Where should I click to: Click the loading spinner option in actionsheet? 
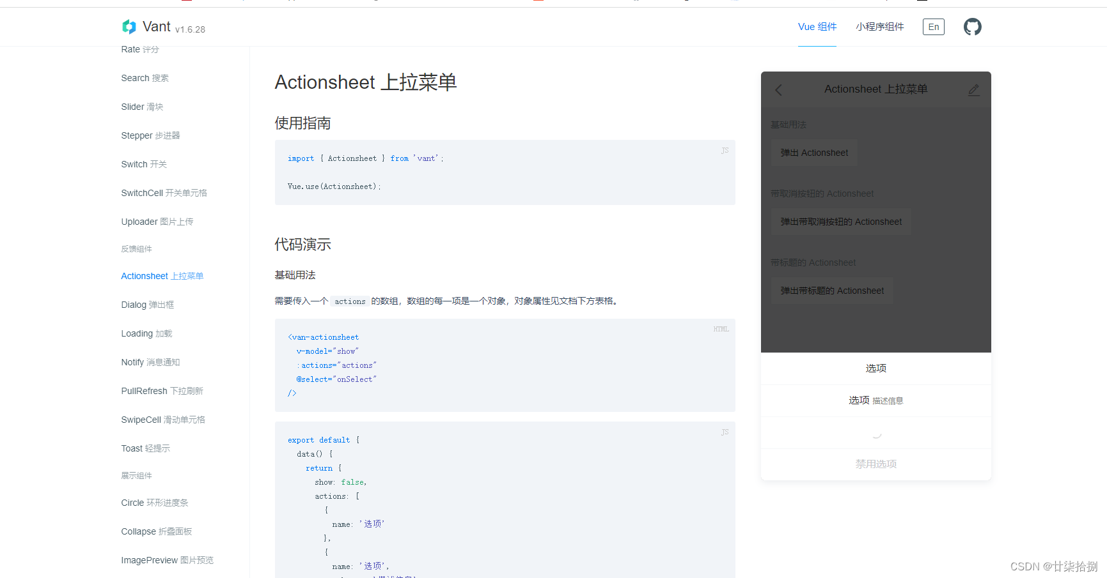(876, 433)
